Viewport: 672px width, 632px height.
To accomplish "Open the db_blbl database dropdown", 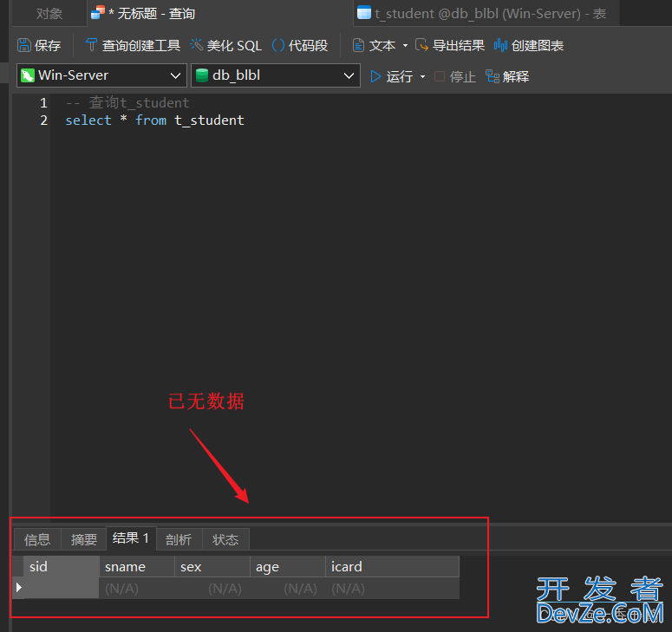I will pos(349,75).
